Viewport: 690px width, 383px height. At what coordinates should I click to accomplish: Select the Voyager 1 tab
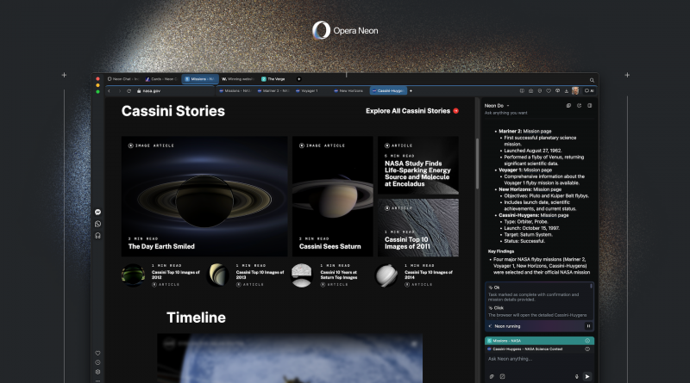click(x=308, y=90)
